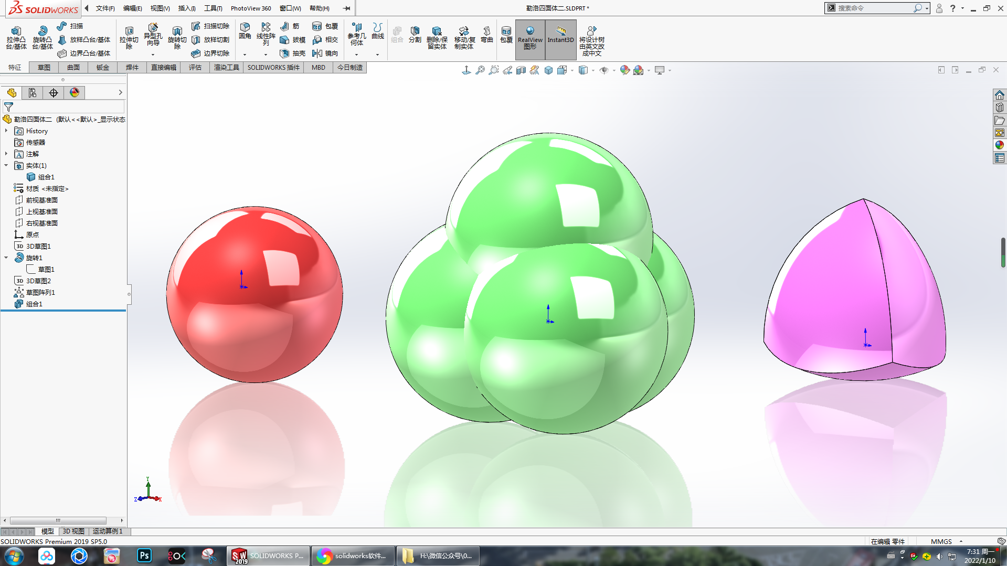Image resolution: width=1007 pixels, height=566 pixels.
Task: Open the 曲线 curves dropdown arrow
Action: pyautogui.click(x=377, y=55)
